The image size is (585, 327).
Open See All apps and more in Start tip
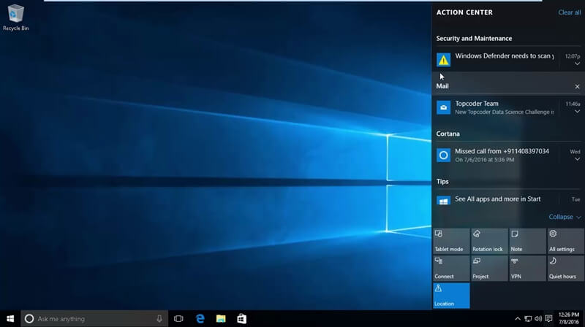508,200
